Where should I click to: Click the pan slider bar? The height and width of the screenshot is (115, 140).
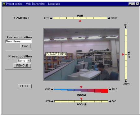click(80, 18)
